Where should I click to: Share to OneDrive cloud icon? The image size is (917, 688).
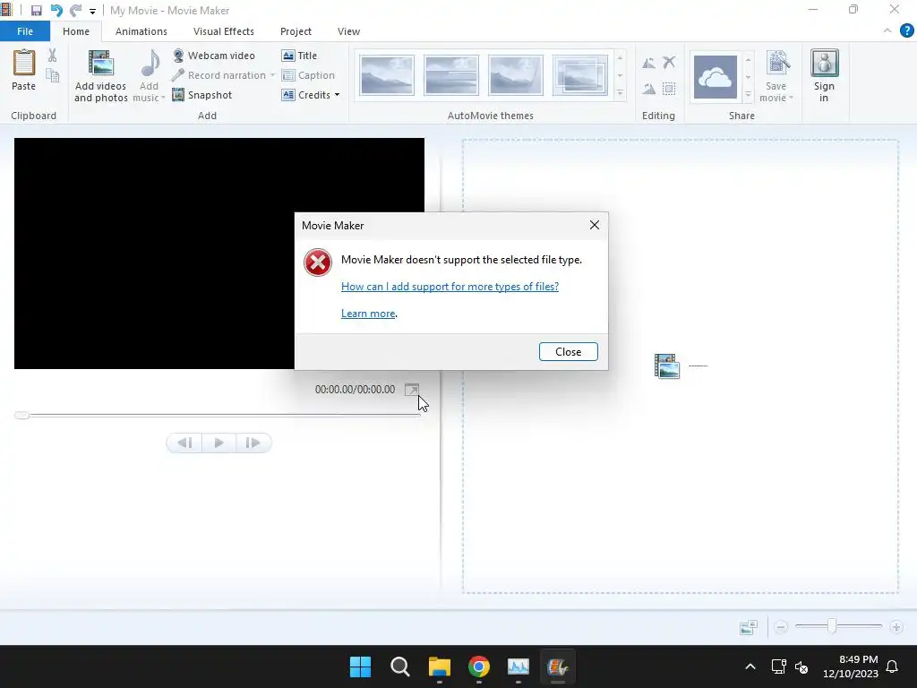click(x=716, y=77)
